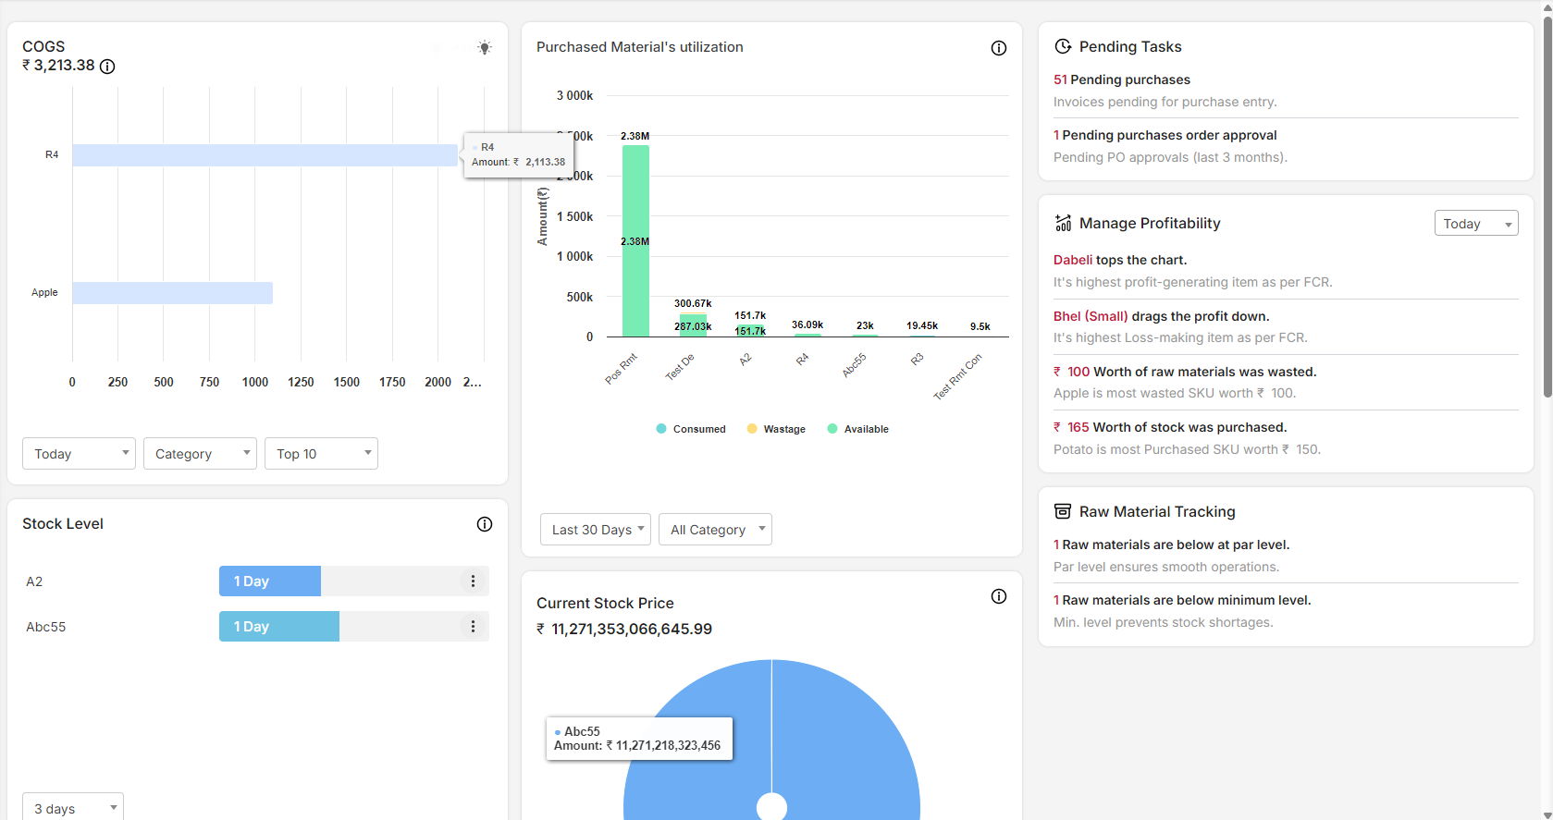This screenshot has height=820, width=1553.
Task: Click the COGS insight lightbulb icon
Action: point(485,48)
